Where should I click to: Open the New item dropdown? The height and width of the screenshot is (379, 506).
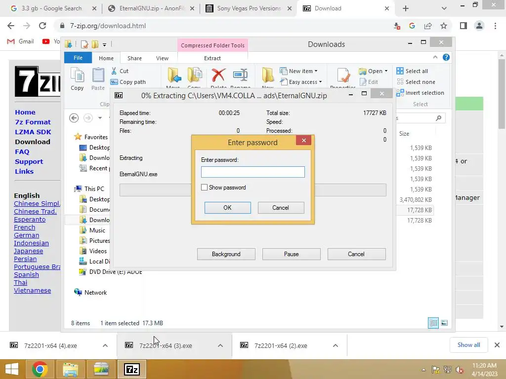pyautogui.click(x=298, y=71)
